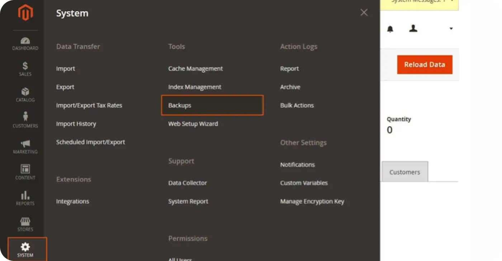
Task: Click the Magento logo icon
Action: tap(25, 13)
